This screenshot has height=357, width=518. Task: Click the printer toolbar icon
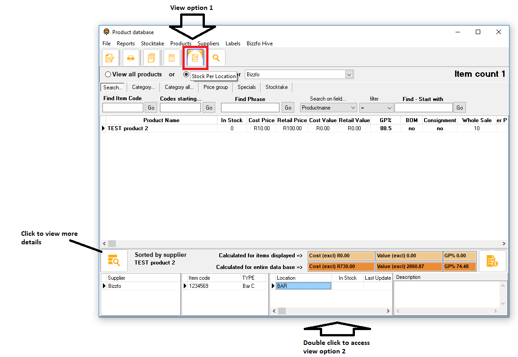coord(130,58)
